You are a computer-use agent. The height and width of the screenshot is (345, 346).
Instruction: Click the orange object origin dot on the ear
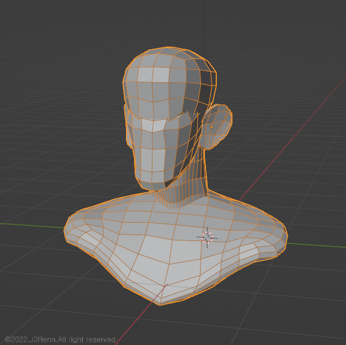coord(211,127)
